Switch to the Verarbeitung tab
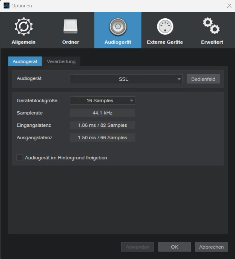 point(61,61)
